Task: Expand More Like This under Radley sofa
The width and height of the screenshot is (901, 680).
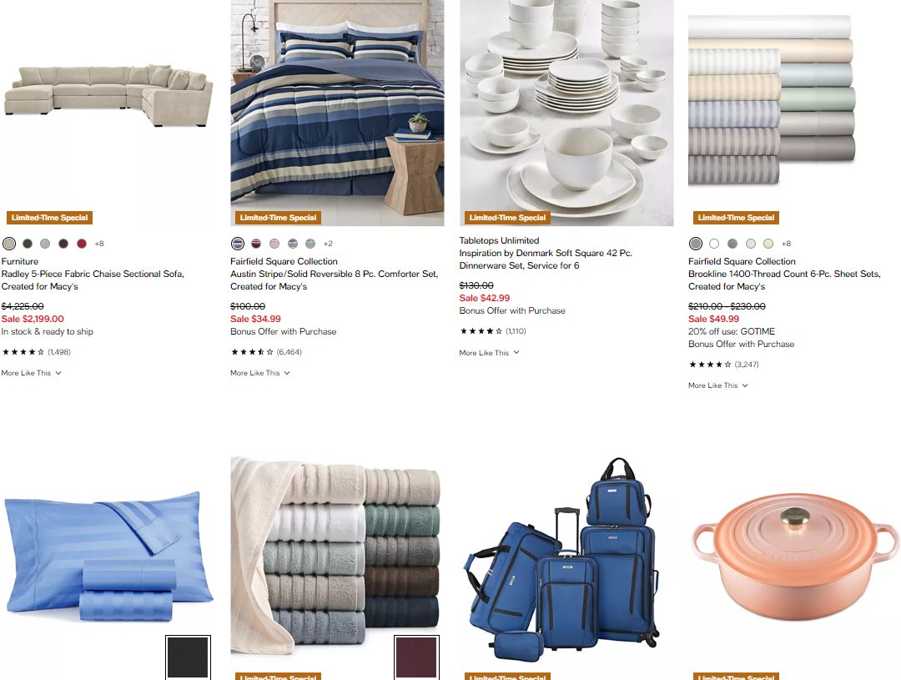Action: 31,373
